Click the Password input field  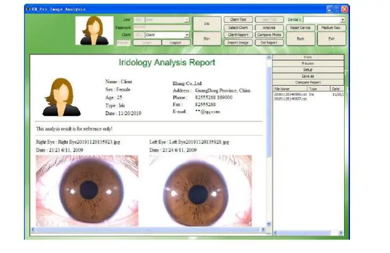point(161,27)
